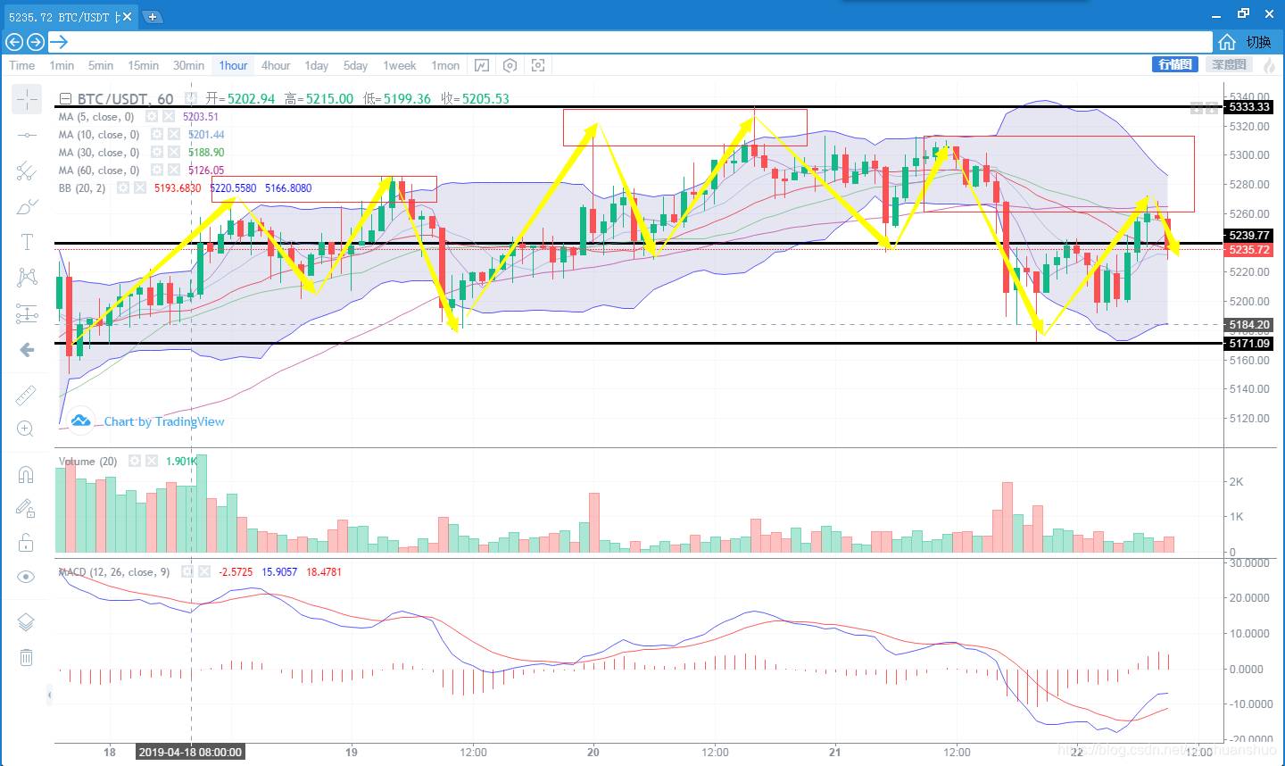Remove the MA (30, close, 0) indicator

click(x=174, y=153)
